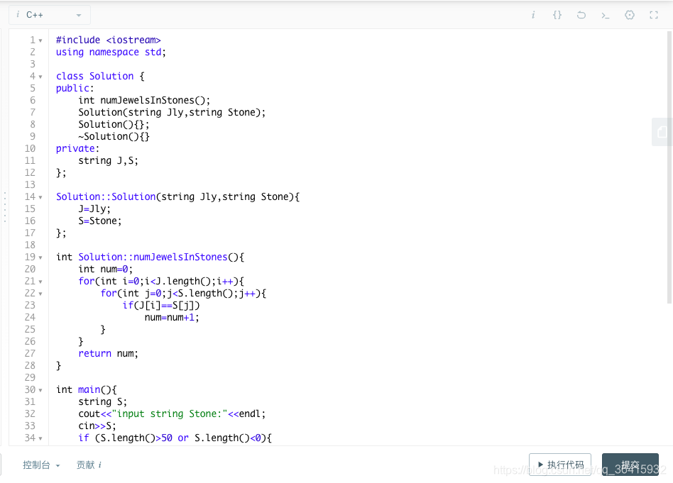Collapse the fold arrow at line 1
673x483 pixels.
click(40, 40)
